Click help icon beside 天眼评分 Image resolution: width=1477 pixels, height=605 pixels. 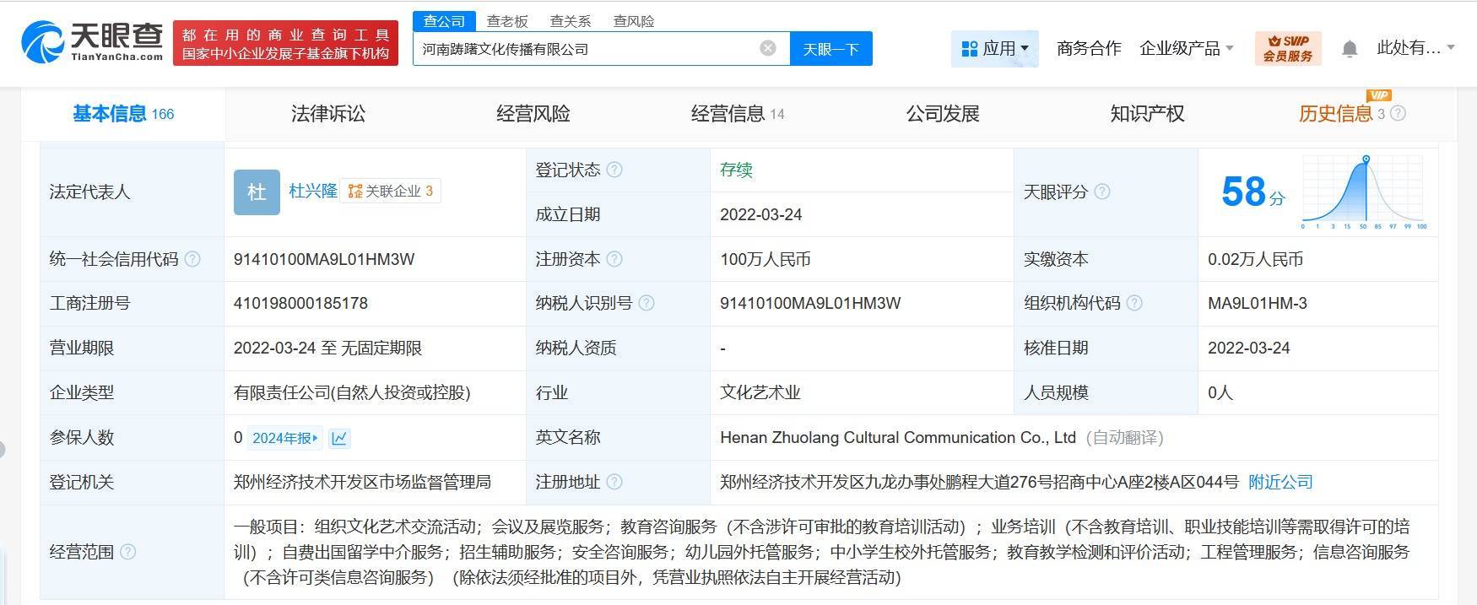[1101, 192]
